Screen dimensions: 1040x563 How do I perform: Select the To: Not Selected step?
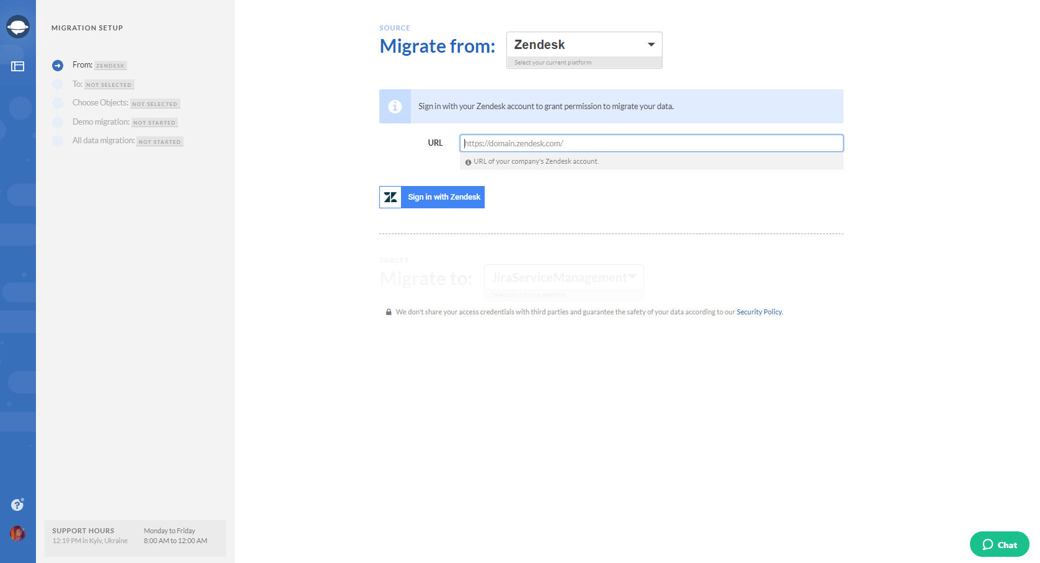pyautogui.click(x=103, y=84)
